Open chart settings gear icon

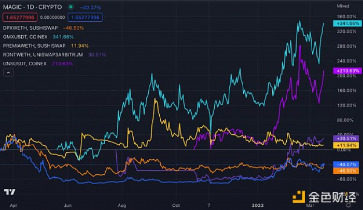348,205
